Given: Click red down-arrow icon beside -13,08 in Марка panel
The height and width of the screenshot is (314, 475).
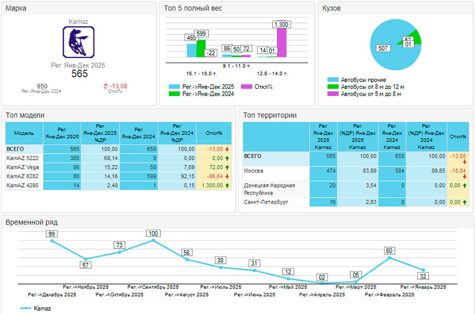Looking at the screenshot, I should [104, 86].
